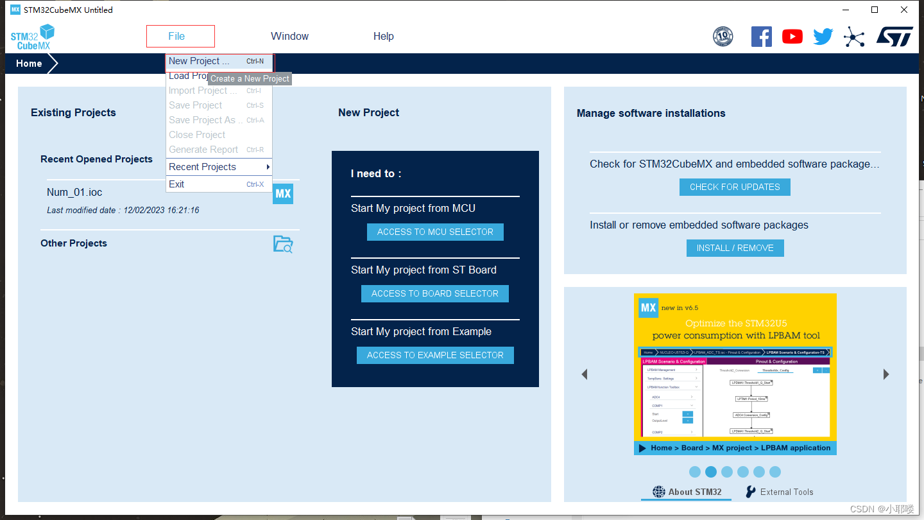Show the previous banner with left arrow
The height and width of the screenshot is (520, 924).
point(585,374)
